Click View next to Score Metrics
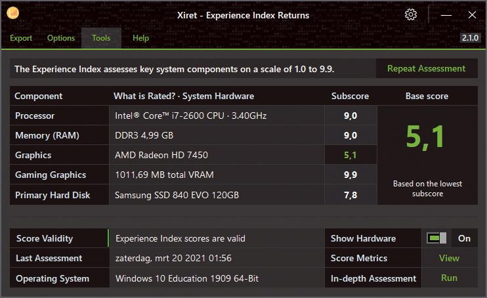Image resolution: width=487 pixels, height=298 pixels. pos(449,258)
